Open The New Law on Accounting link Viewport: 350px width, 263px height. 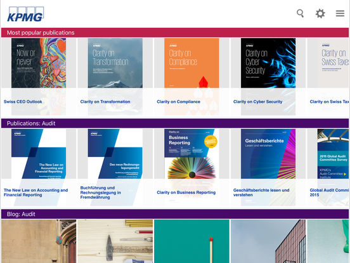point(36,192)
